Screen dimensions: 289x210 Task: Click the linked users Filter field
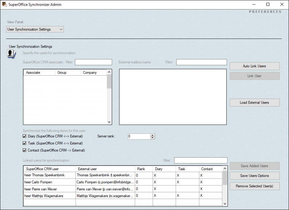click(201, 160)
